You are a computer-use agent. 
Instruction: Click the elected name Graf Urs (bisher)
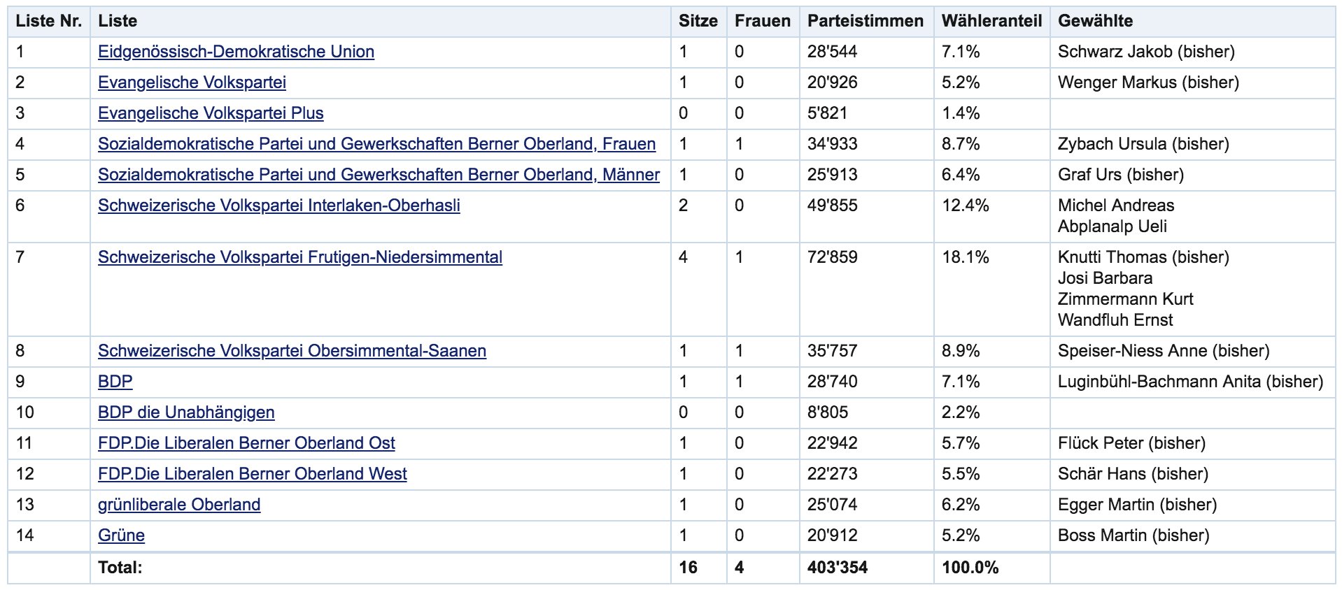click(1121, 175)
